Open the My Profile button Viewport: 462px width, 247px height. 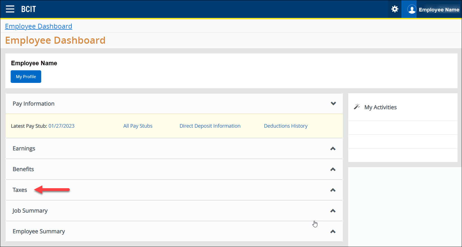click(x=26, y=77)
